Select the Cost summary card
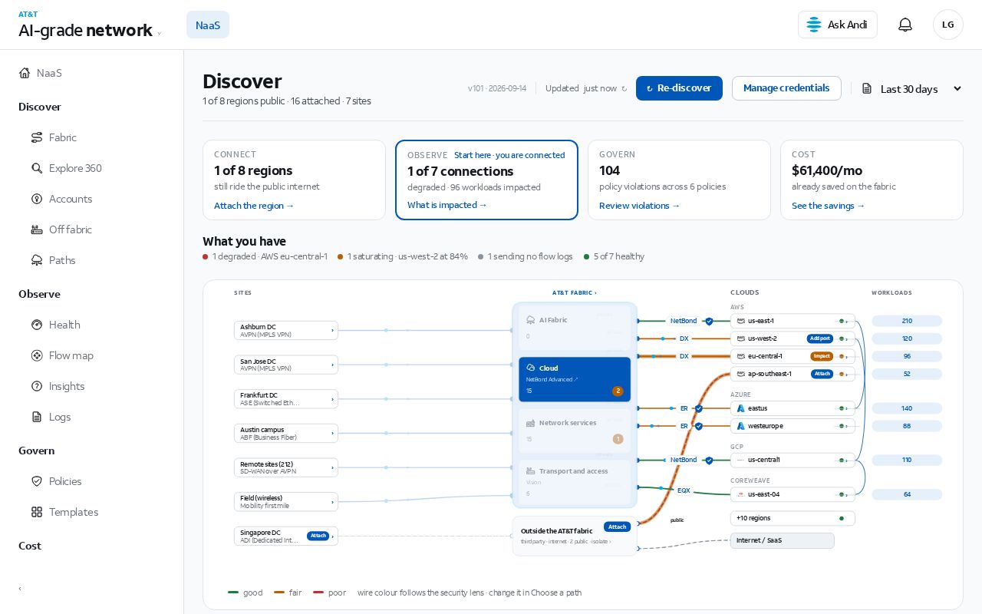Screen dimensions: 982x614 point(872,180)
